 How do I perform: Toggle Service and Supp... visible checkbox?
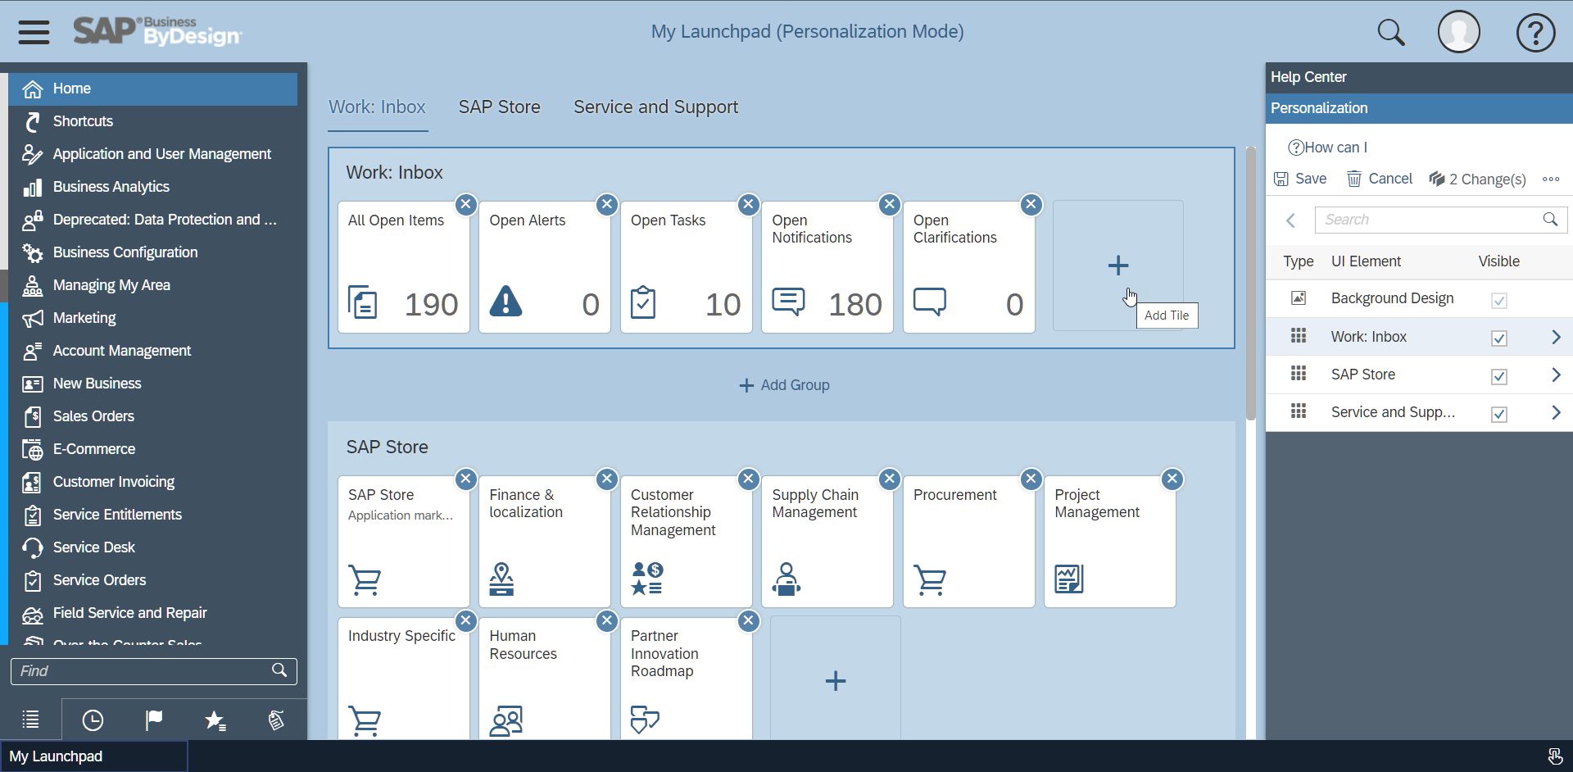pos(1498,414)
